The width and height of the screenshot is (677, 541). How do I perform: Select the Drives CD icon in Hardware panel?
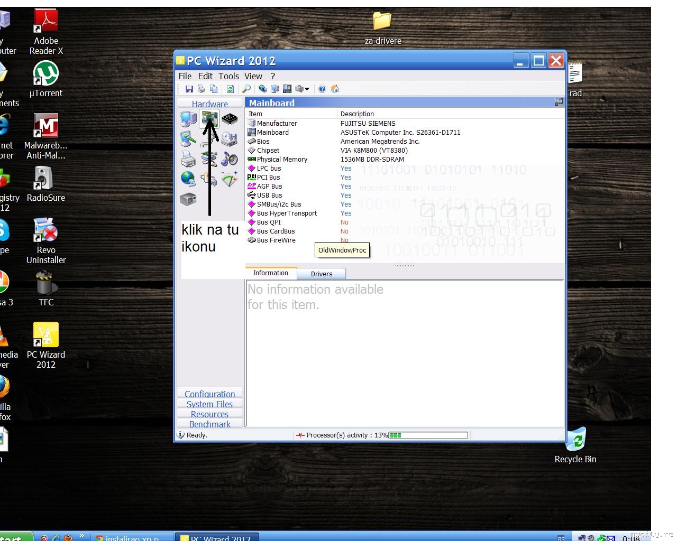coord(230,139)
